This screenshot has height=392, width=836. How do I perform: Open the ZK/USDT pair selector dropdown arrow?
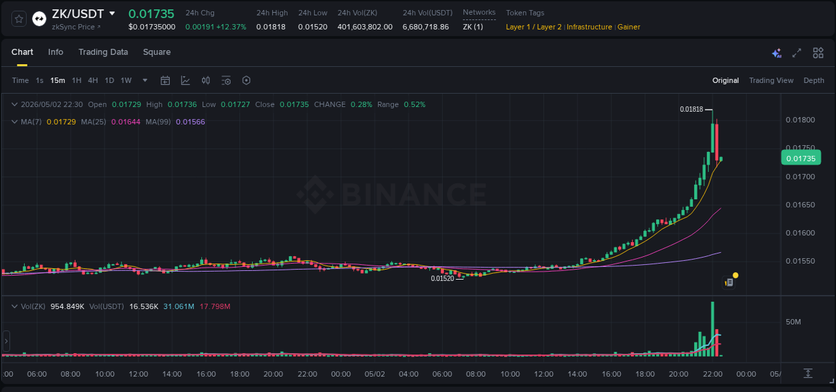point(112,13)
